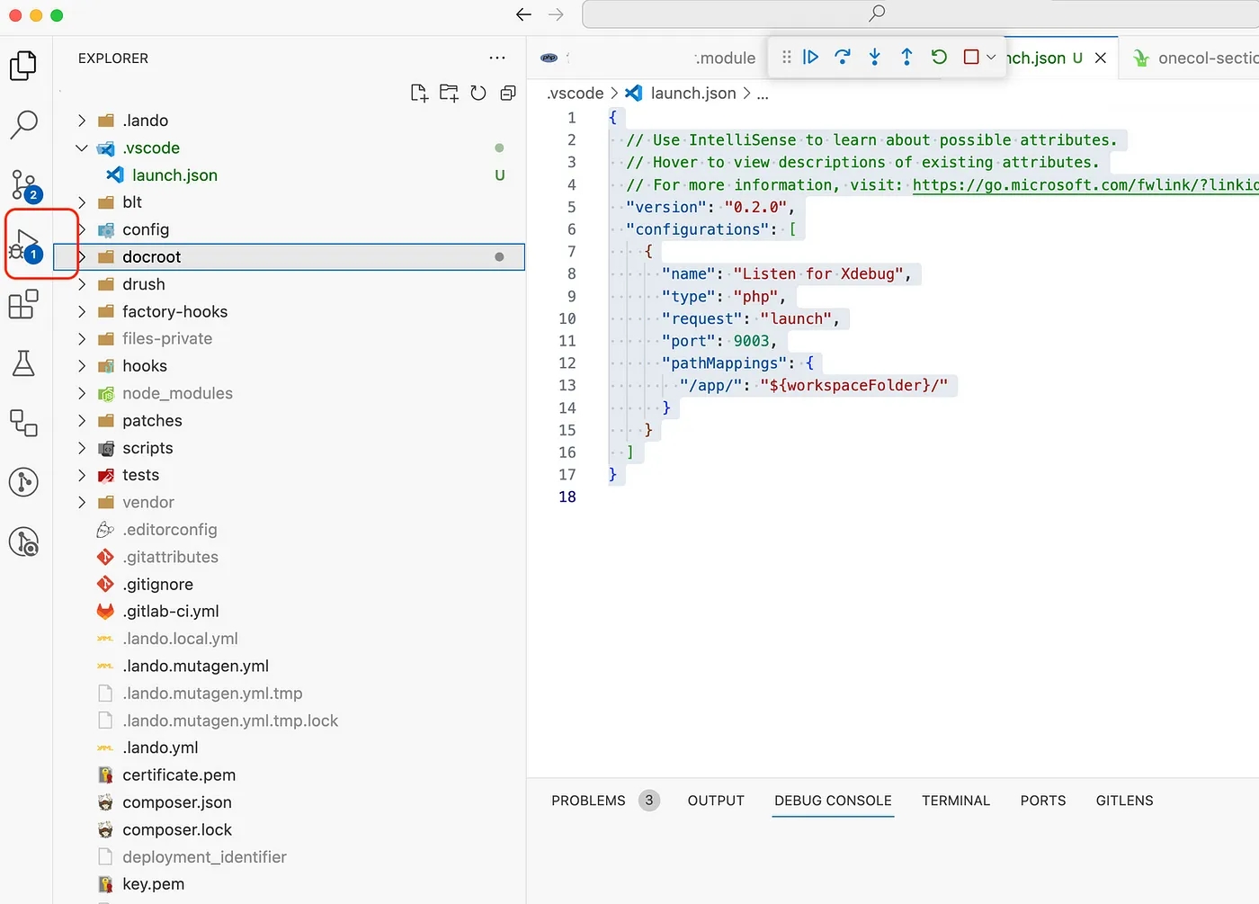The width and height of the screenshot is (1259, 904).
Task: Expand the patches folder
Action: click(82, 421)
